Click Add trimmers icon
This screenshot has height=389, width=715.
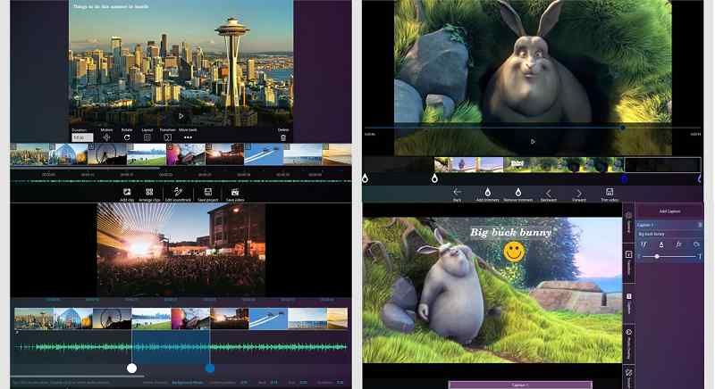(x=487, y=192)
